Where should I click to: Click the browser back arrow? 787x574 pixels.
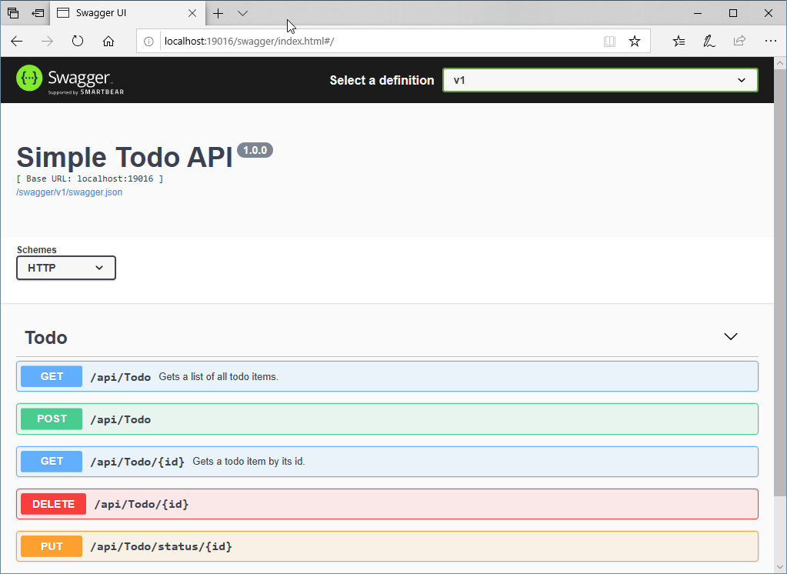point(17,42)
